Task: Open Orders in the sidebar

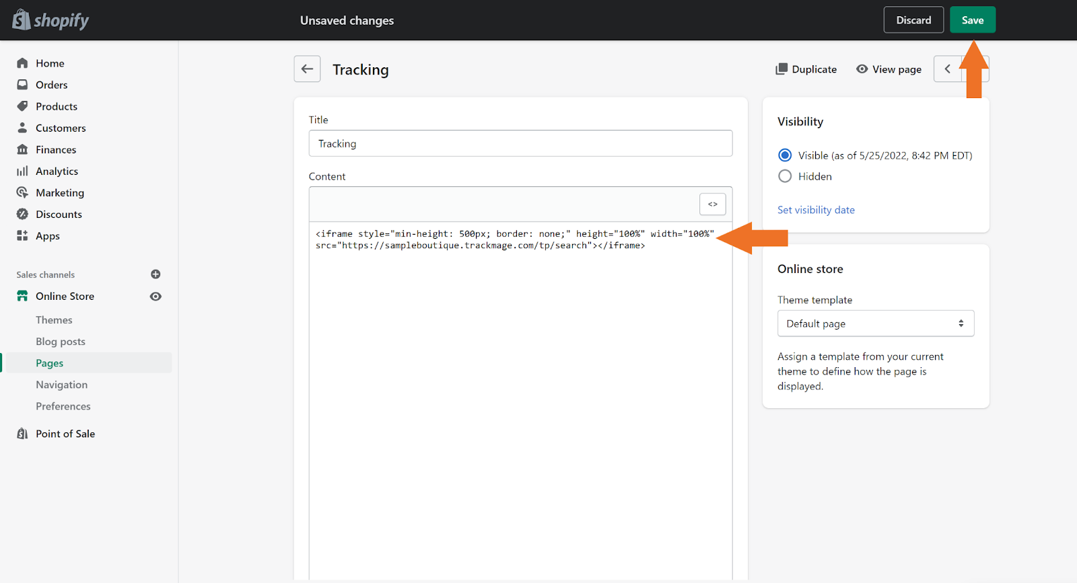Action: pyautogui.click(x=52, y=85)
